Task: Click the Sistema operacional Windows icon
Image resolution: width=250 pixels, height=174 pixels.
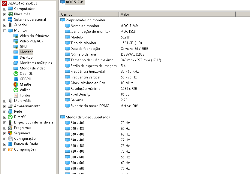Action: coord(10,20)
